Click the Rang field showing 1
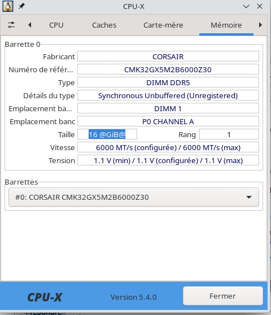 point(229,134)
